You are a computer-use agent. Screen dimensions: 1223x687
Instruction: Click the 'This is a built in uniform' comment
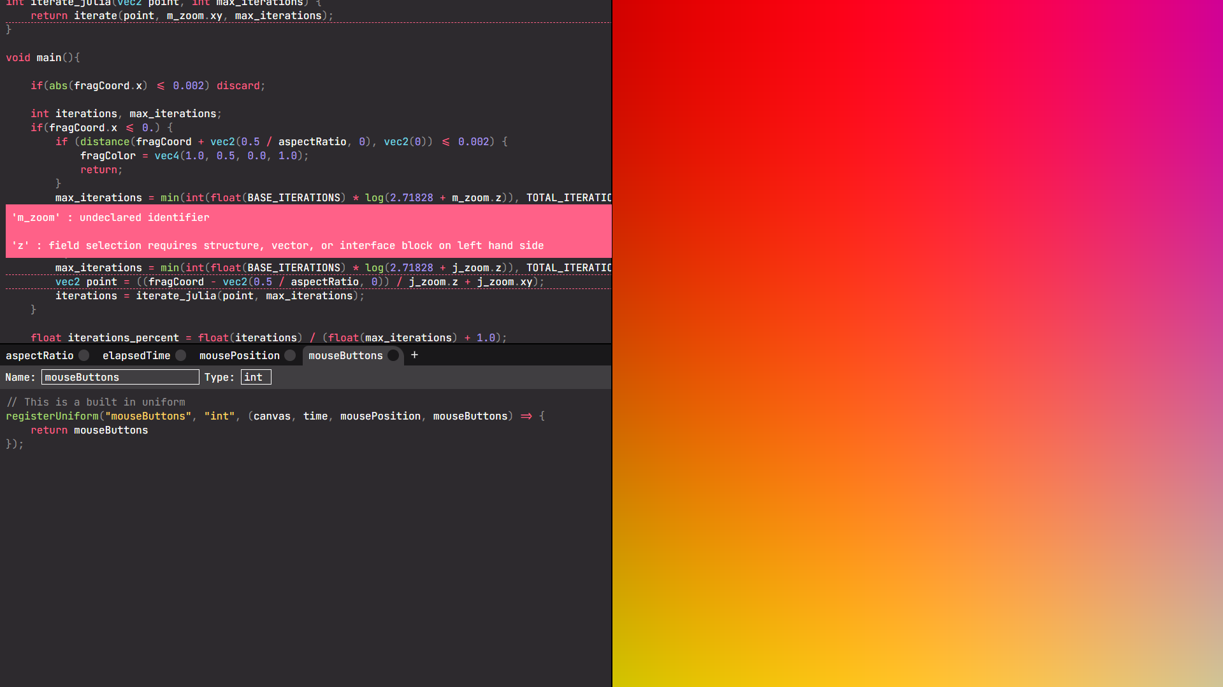click(x=96, y=402)
